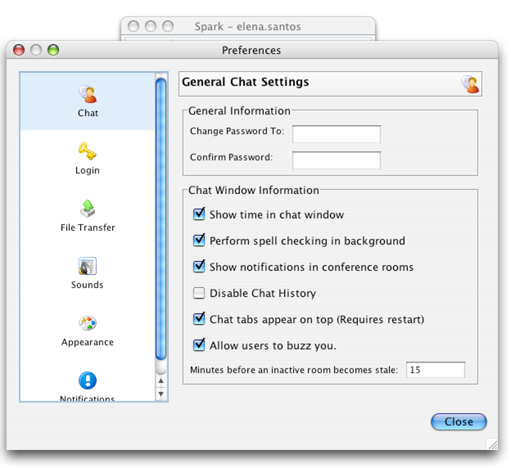Screen dimensions: 511x468
Task: Focus the inactive room stale minutes field
Action: pos(435,370)
